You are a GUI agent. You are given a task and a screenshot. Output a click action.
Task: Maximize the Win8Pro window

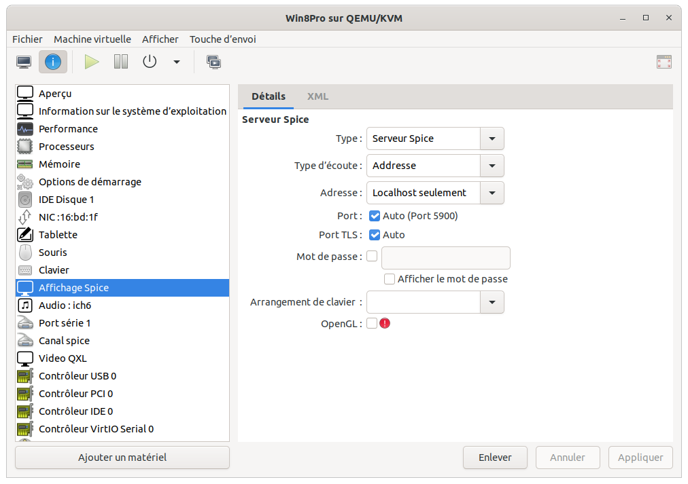point(645,18)
